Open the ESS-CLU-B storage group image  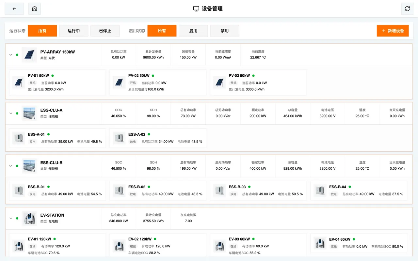point(29,166)
